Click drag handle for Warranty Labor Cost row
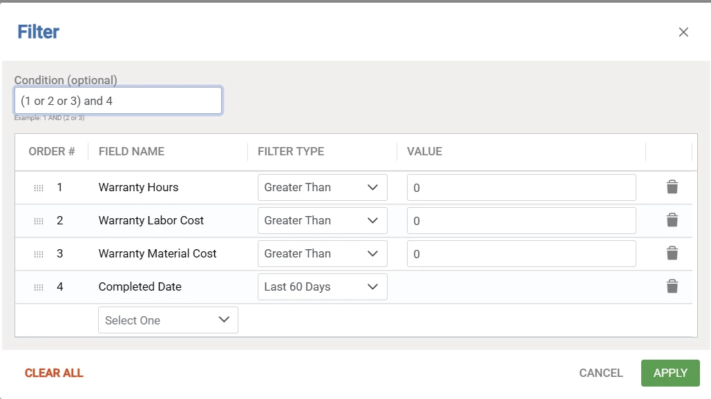Viewport: 711px width, 399px height. pos(39,221)
